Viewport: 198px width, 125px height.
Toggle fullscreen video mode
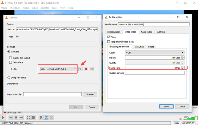tap(28, 118)
